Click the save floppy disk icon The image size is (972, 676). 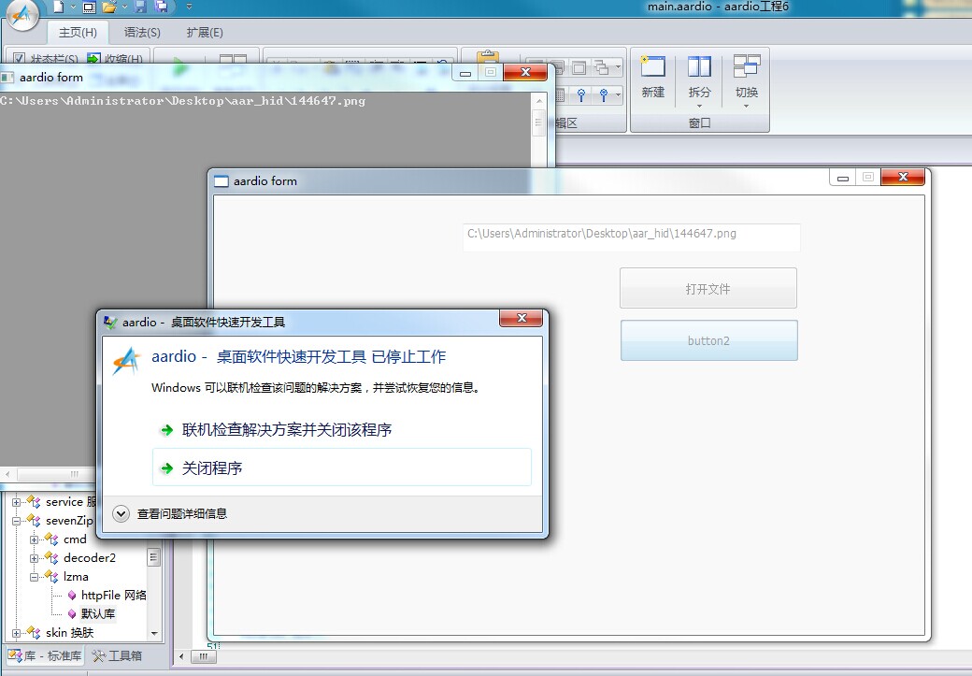(141, 7)
